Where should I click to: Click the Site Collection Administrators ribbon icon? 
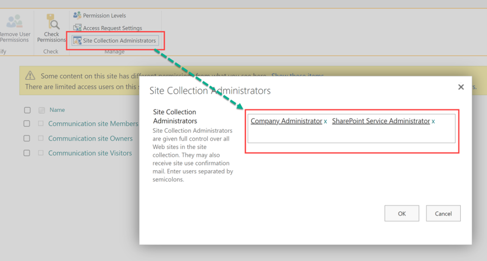pos(78,40)
